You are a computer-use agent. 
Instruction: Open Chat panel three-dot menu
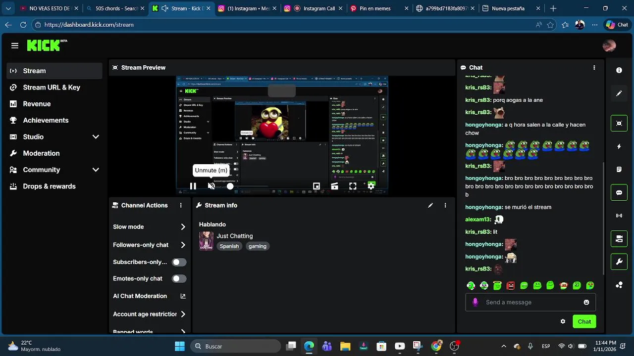594,68
